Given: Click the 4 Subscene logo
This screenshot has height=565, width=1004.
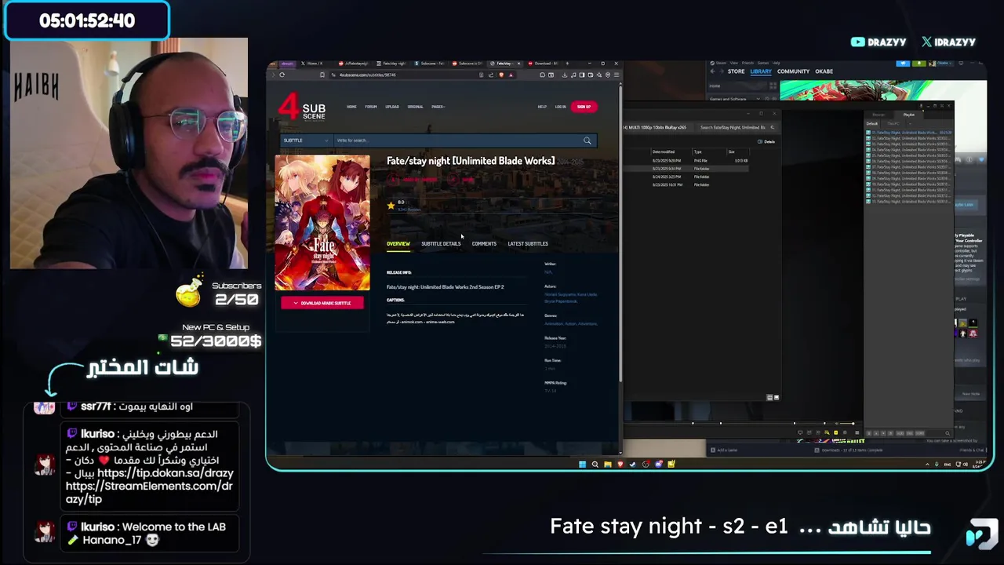Looking at the screenshot, I should click(302, 107).
